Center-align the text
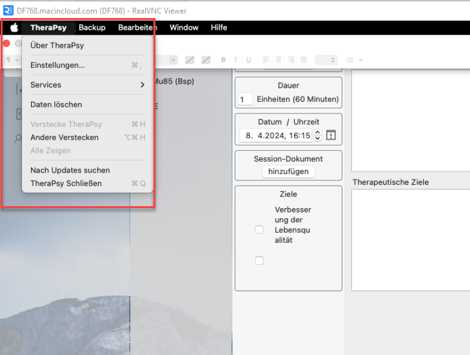This screenshot has width=470, height=355. point(279,60)
